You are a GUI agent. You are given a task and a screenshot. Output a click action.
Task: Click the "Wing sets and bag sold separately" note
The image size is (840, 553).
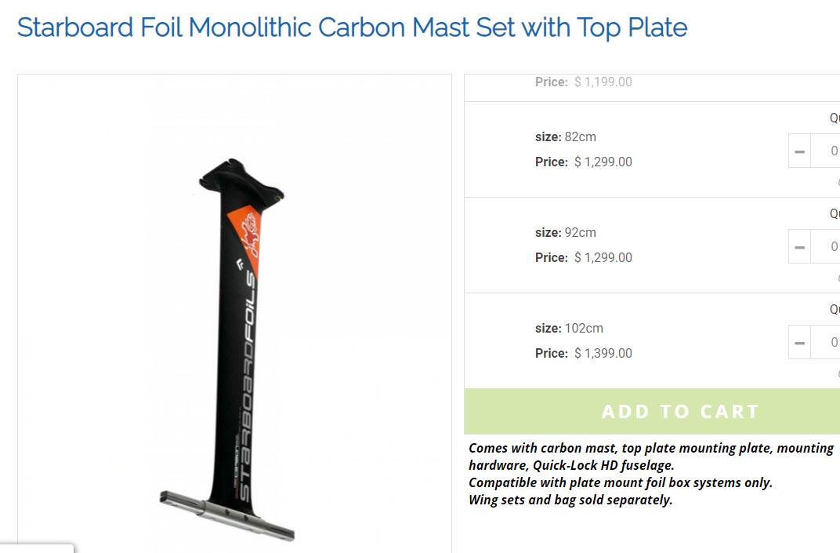(570, 500)
